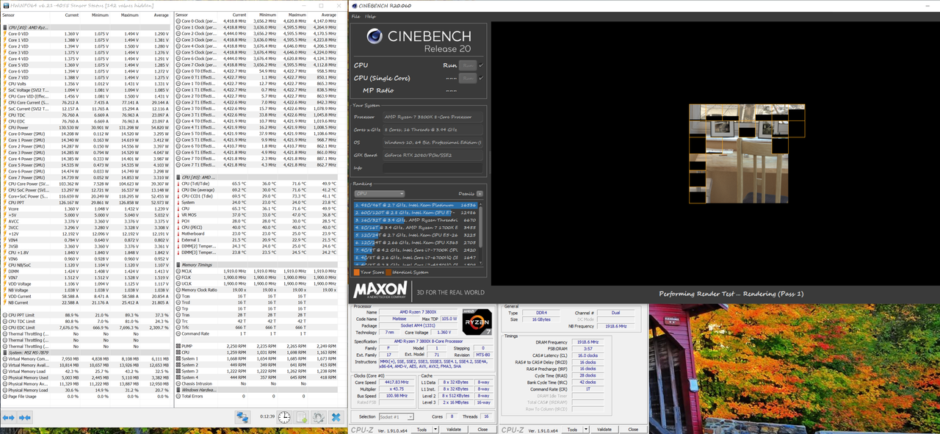The width and height of the screenshot is (940, 434).
Task: Reset HWiNFO min/max values via clock icon
Action: [283, 417]
